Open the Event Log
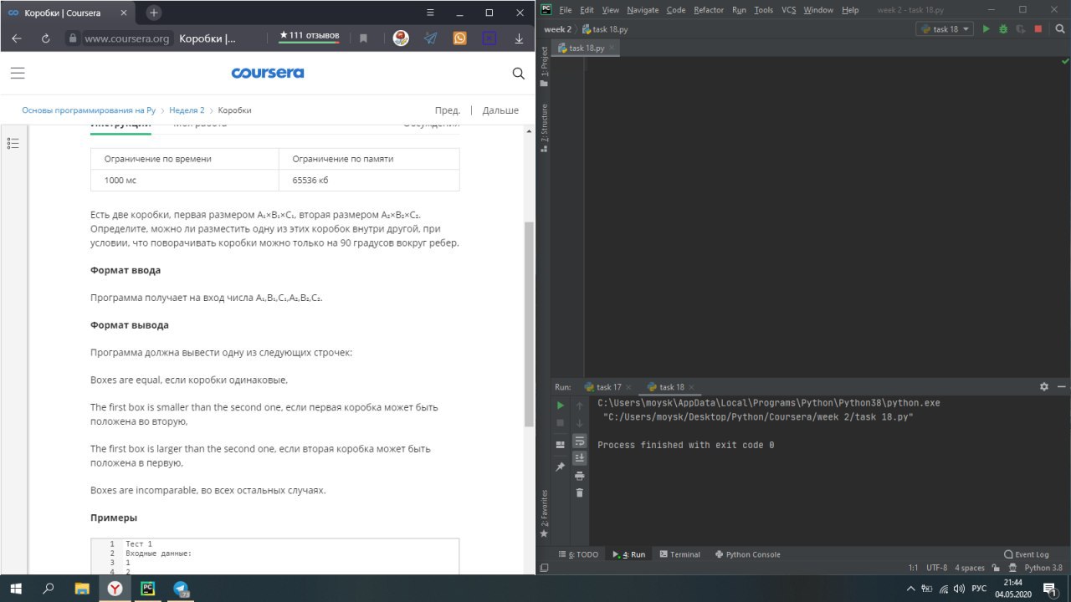1071x602 pixels. pos(1027,554)
